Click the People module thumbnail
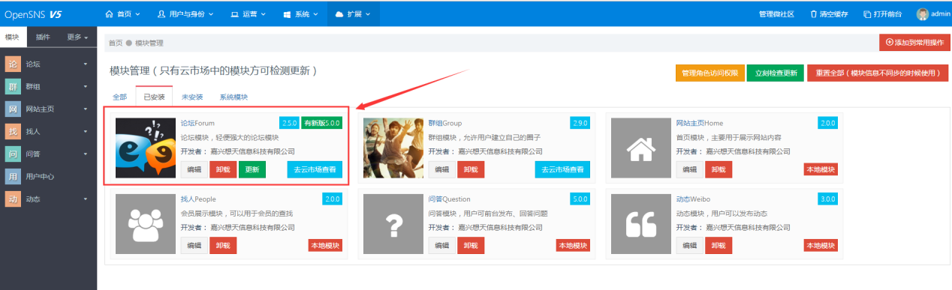The image size is (952, 290). [145, 223]
